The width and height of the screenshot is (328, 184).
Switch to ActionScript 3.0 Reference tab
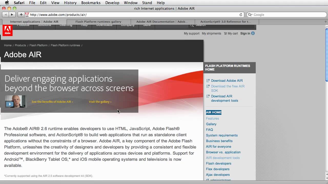coord(225,22)
